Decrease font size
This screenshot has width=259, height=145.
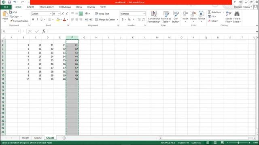[x=67, y=14]
